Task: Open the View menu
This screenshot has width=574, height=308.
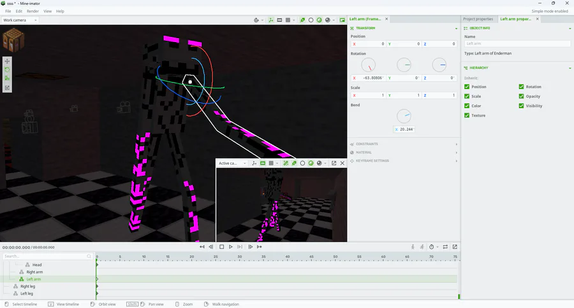Action: (x=48, y=11)
